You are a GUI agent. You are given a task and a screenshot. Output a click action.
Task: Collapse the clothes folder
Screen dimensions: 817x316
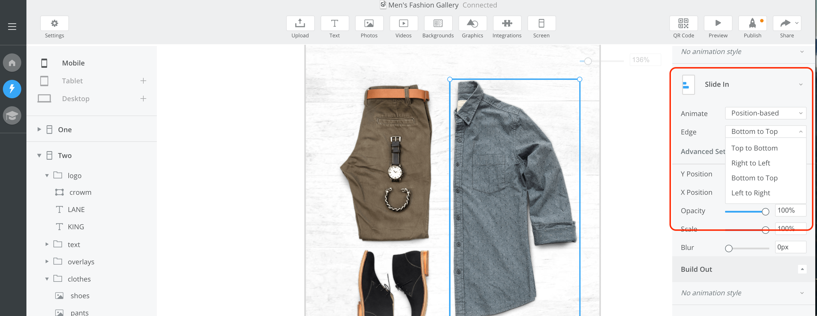(47, 279)
